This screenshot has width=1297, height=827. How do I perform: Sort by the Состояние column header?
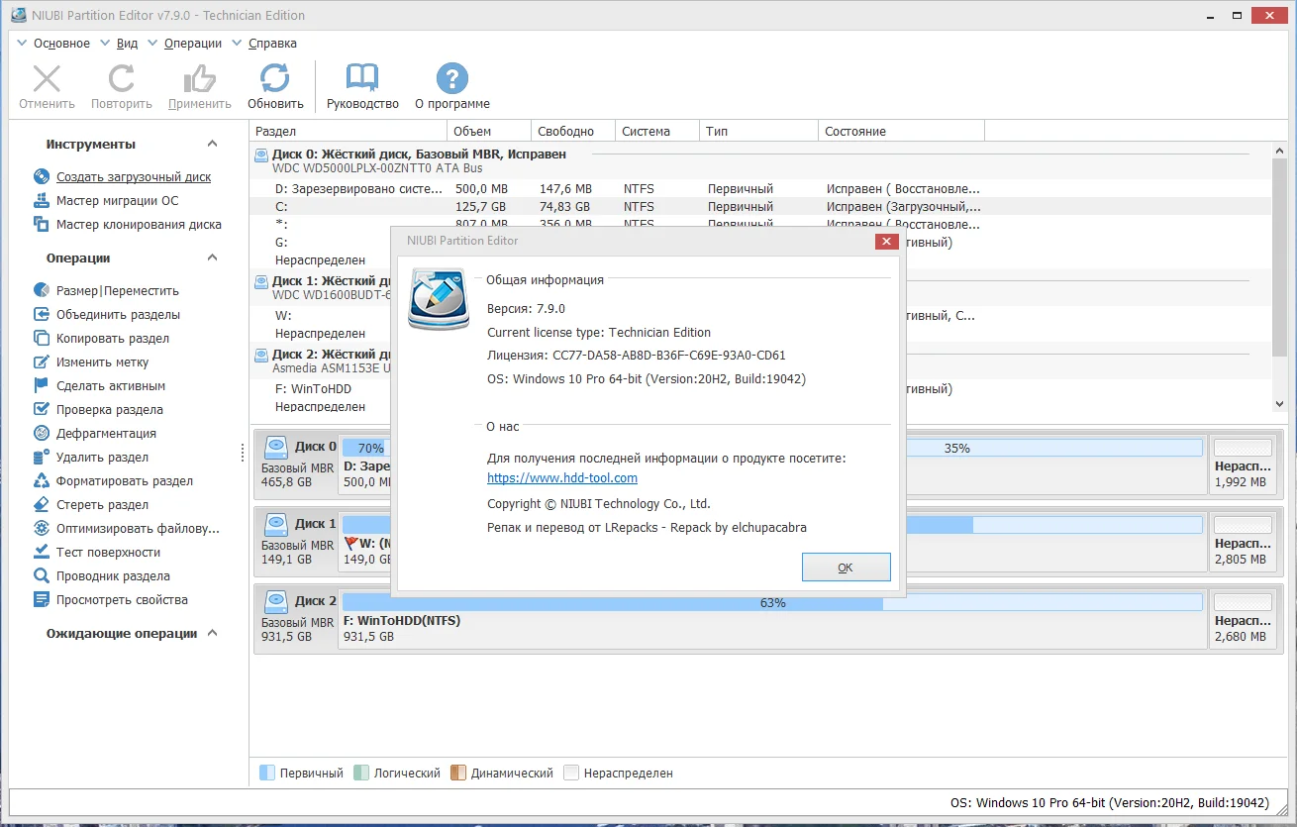tap(902, 132)
